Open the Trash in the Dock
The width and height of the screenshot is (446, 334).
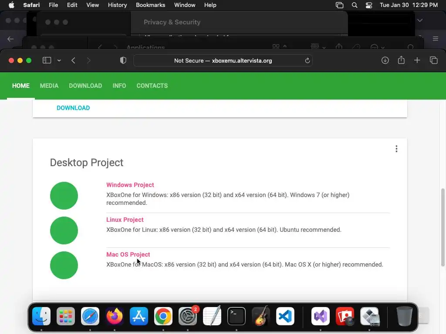pyautogui.click(x=405, y=316)
